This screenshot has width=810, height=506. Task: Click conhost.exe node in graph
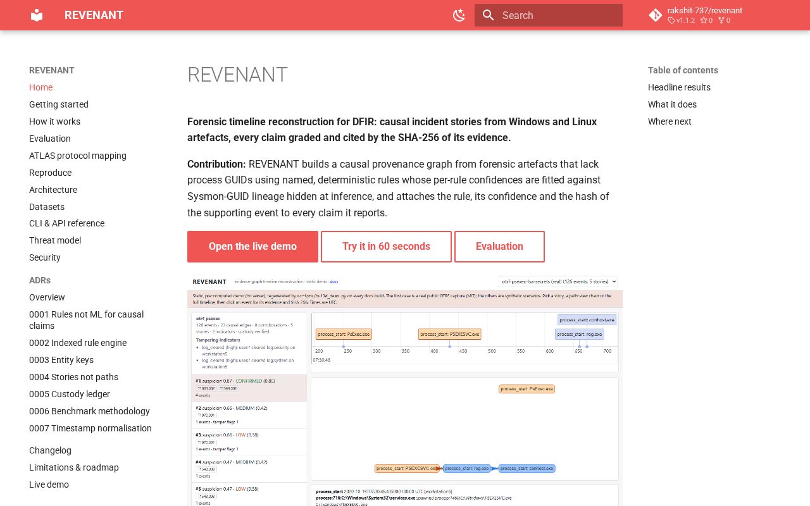tap(526, 469)
